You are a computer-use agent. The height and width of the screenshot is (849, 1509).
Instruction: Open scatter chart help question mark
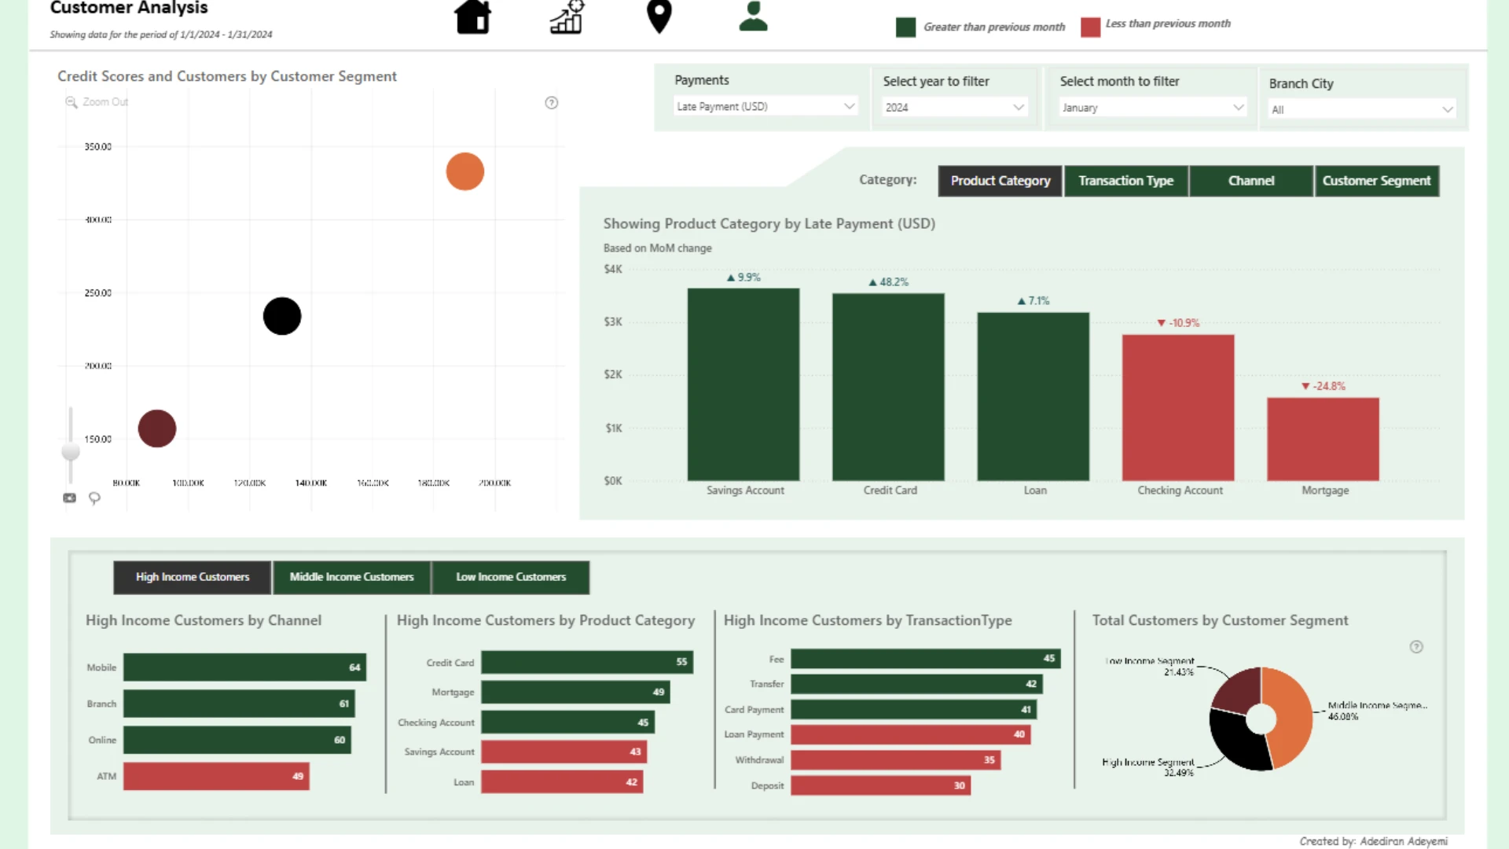click(552, 103)
